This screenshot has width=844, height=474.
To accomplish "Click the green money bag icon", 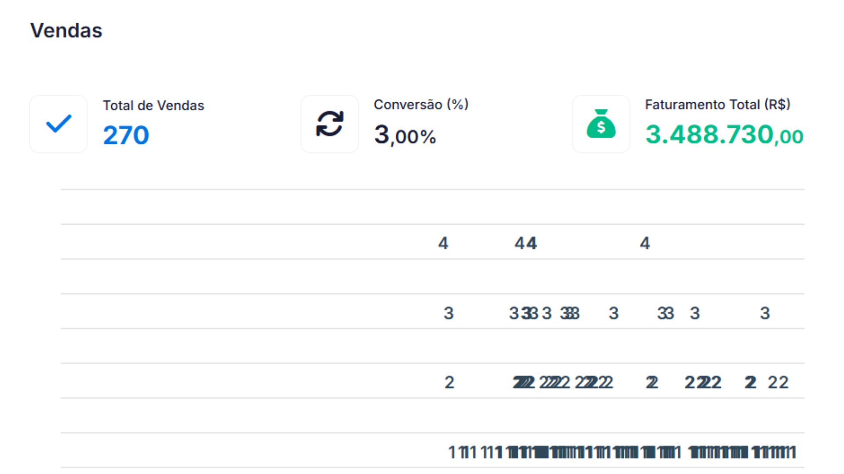I will coord(601,124).
